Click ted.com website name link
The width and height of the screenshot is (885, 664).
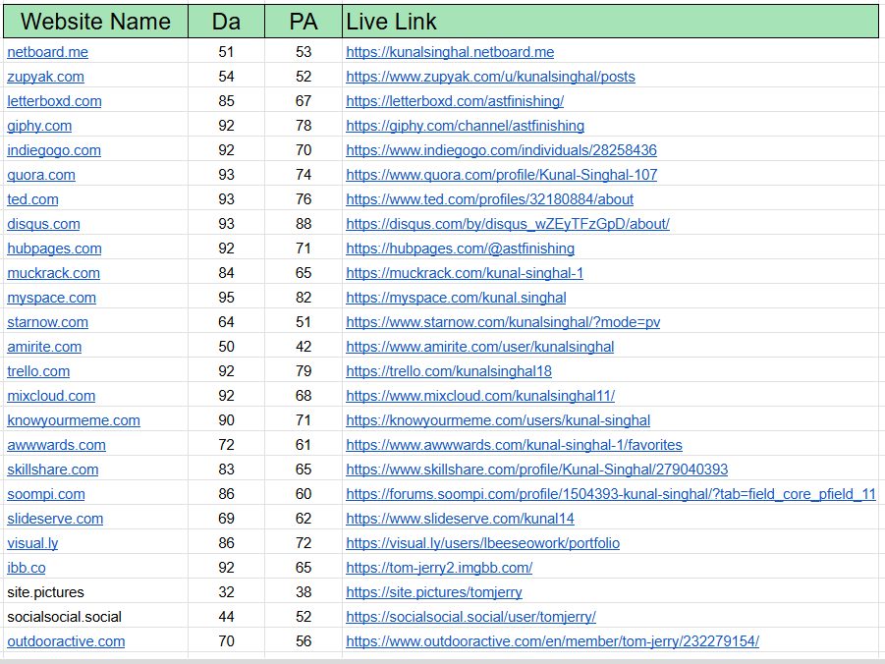click(32, 199)
